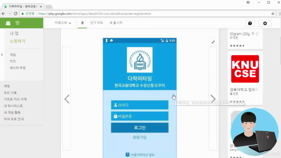The image size is (281, 158).
Task: Click 어플리케이션 정보 in the screenshot
Action: coord(140,155)
